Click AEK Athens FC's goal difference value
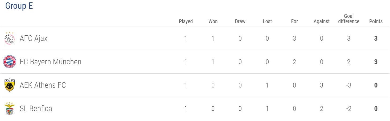 349,85
